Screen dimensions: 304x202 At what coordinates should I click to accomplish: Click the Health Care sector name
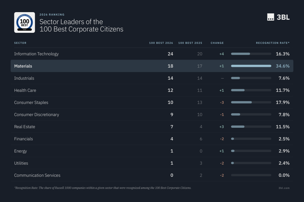tap(25, 91)
